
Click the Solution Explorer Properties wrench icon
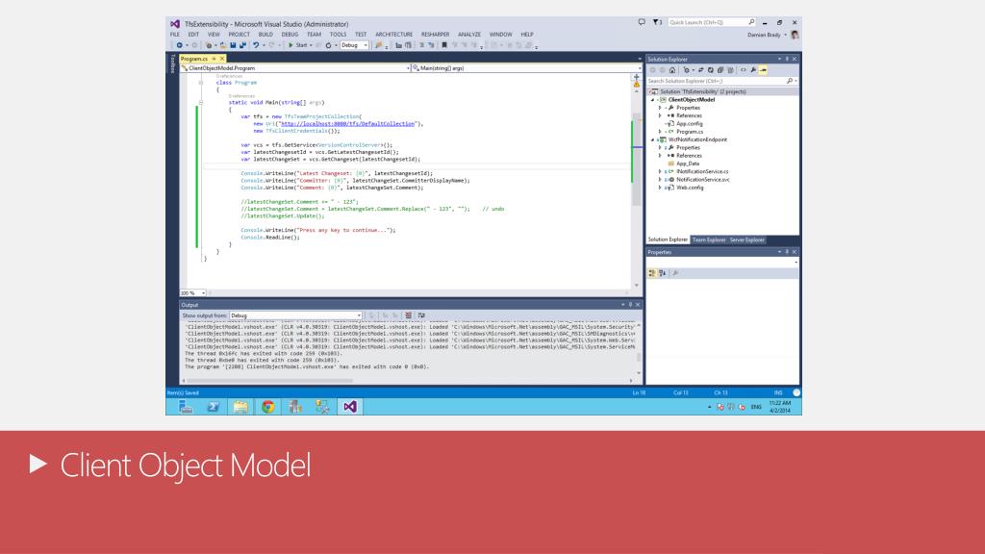click(753, 70)
